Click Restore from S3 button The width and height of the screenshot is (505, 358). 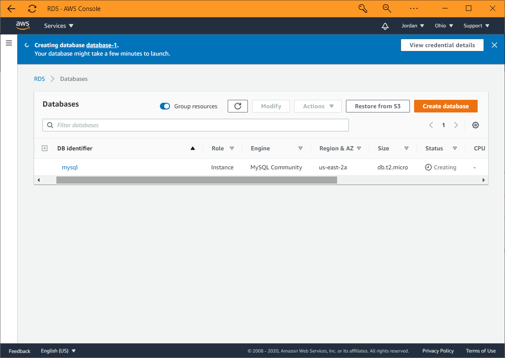378,106
